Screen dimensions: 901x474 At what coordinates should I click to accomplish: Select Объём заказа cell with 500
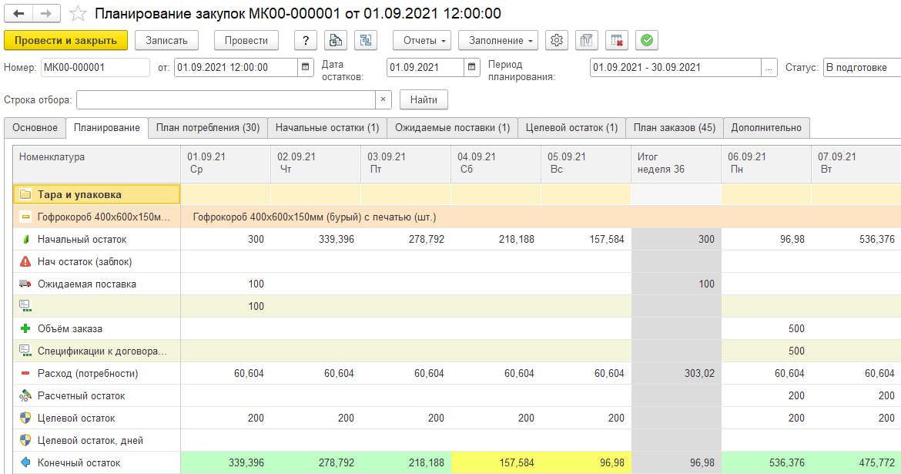(766, 328)
